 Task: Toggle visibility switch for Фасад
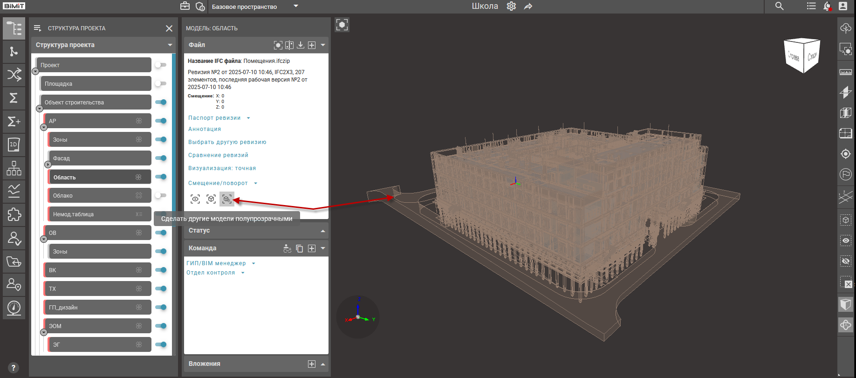click(161, 158)
